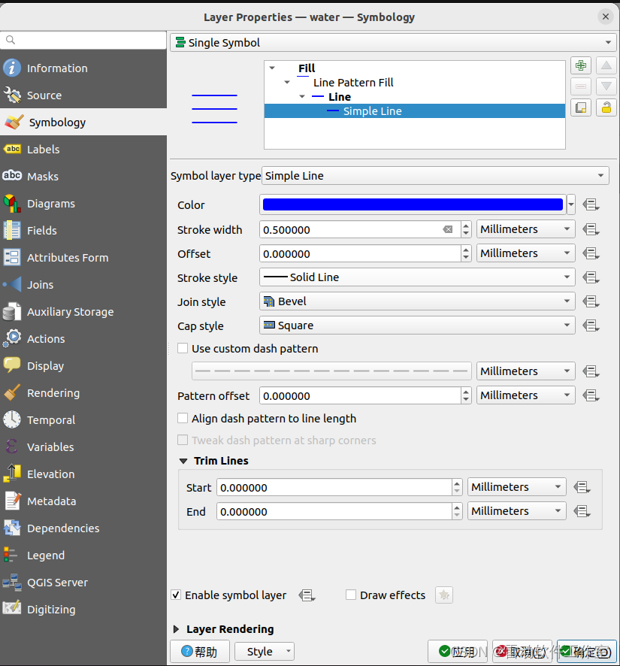Viewport: 620px width, 666px height.
Task: Click the blue Color swatch
Action: click(x=413, y=204)
